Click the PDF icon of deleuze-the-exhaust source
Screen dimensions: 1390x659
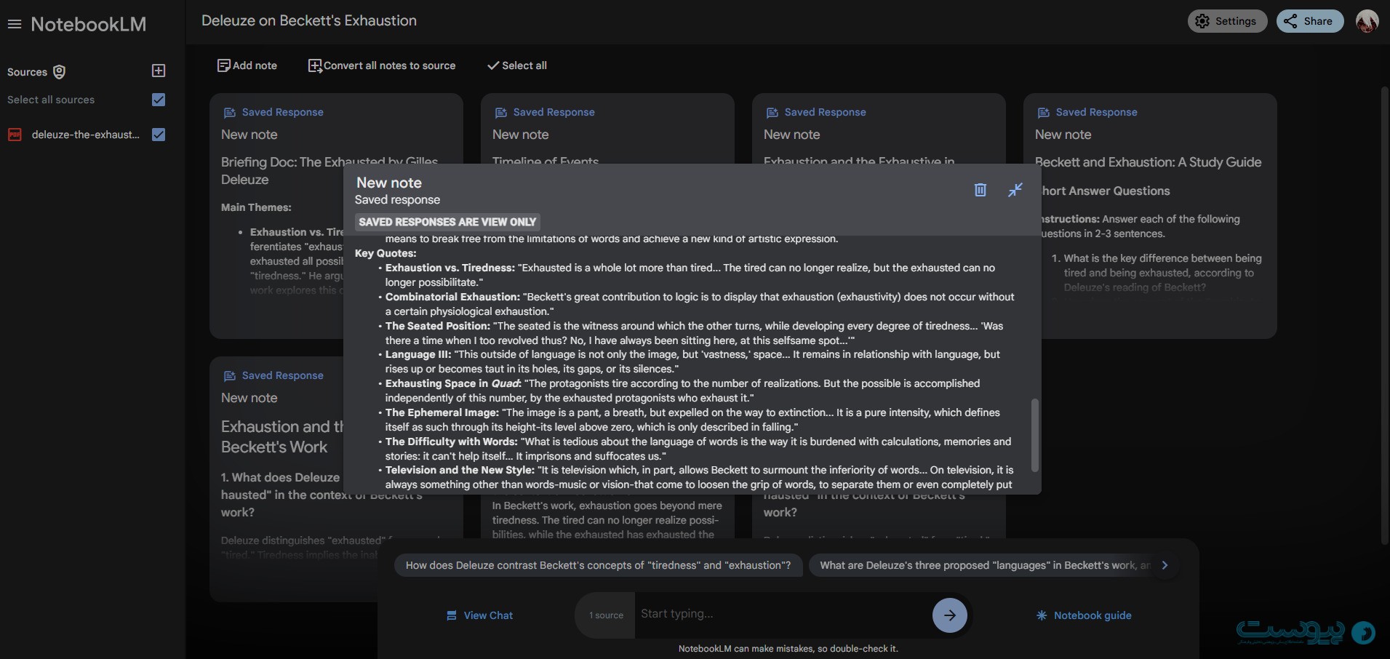pos(15,135)
